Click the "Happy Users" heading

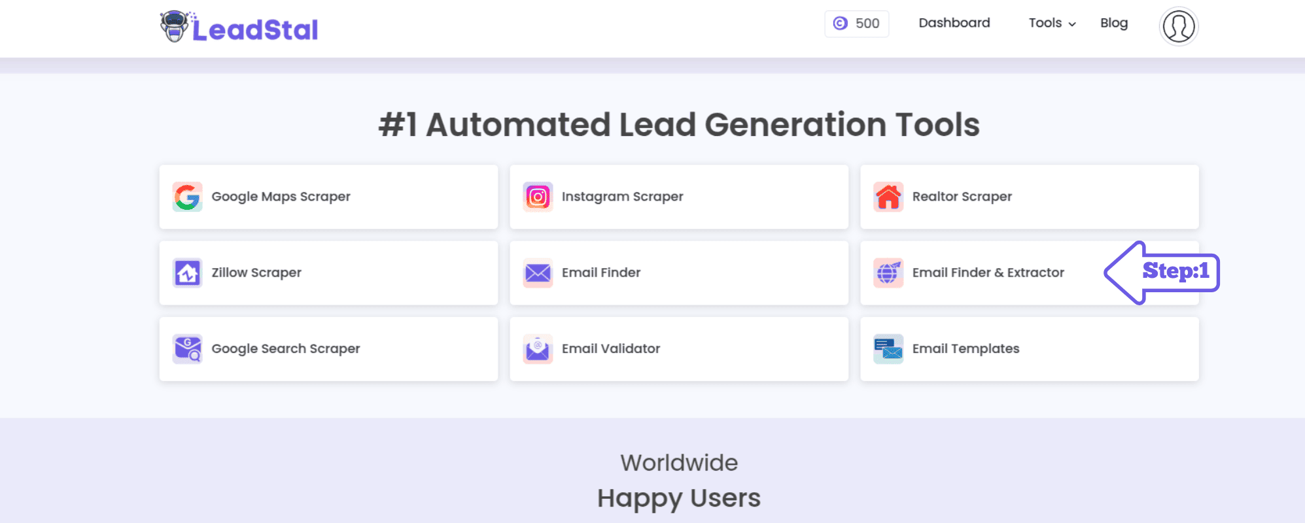pyautogui.click(x=679, y=499)
